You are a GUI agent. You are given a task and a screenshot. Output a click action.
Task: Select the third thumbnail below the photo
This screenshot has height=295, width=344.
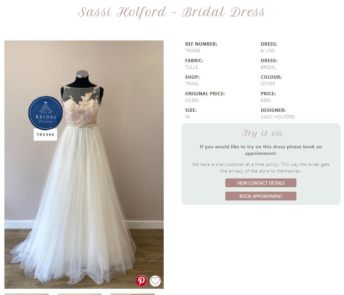pyautogui.click(x=133, y=294)
